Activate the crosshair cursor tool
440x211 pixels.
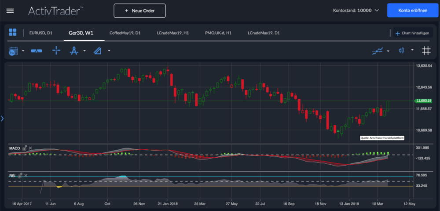(56, 51)
